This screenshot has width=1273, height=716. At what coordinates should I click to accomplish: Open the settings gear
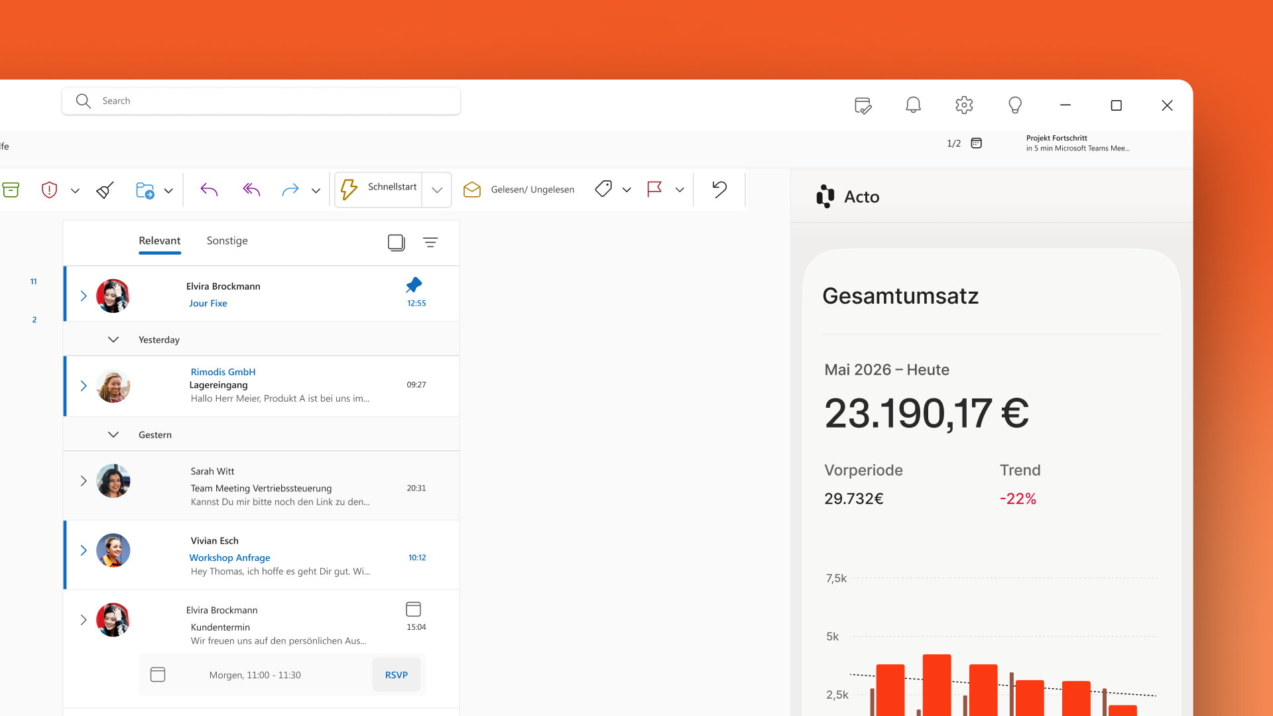click(x=964, y=105)
